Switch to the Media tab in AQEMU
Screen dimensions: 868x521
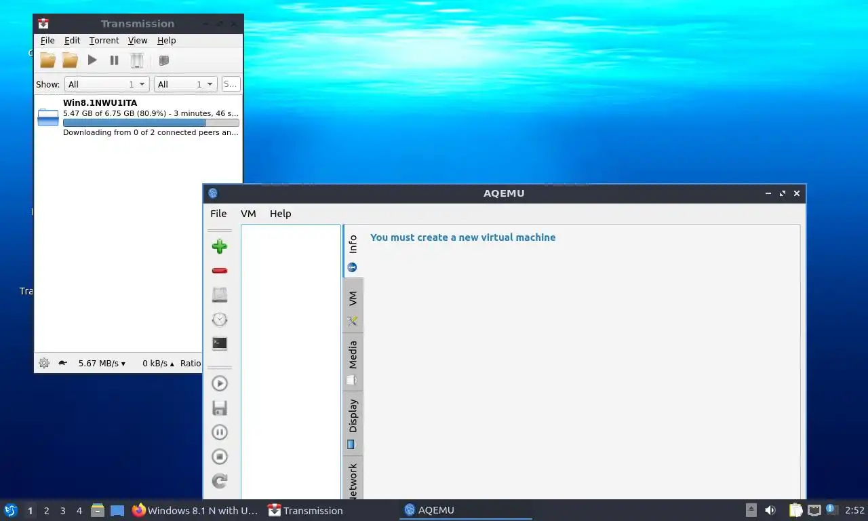pyautogui.click(x=353, y=362)
